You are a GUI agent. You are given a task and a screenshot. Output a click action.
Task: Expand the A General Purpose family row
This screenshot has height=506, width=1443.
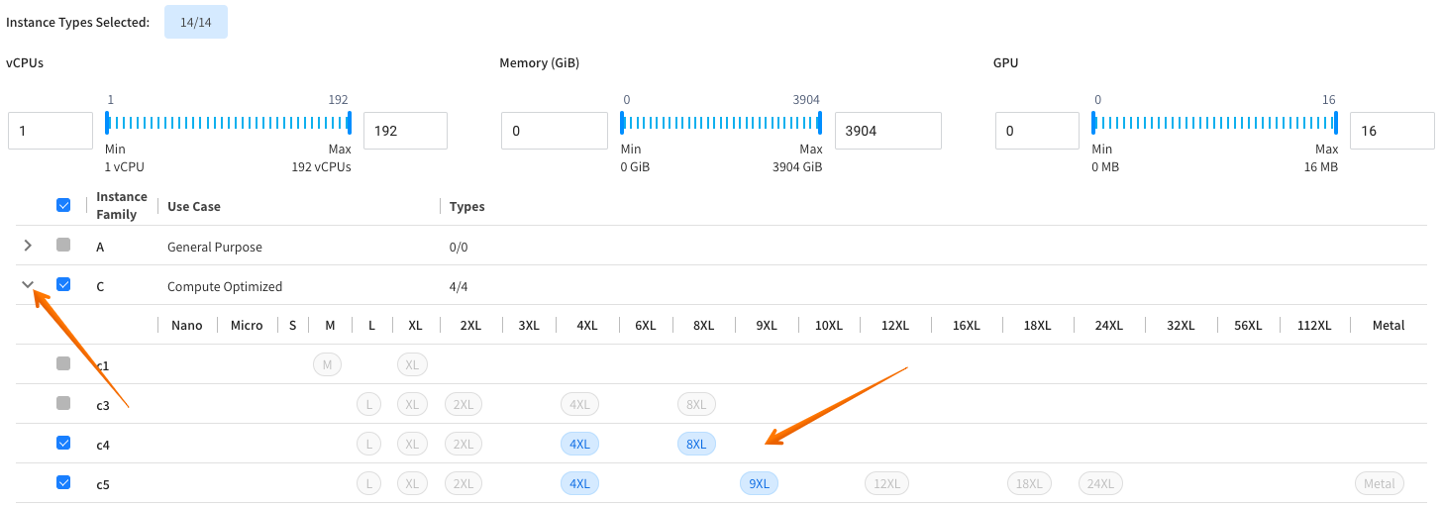[x=28, y=246]
